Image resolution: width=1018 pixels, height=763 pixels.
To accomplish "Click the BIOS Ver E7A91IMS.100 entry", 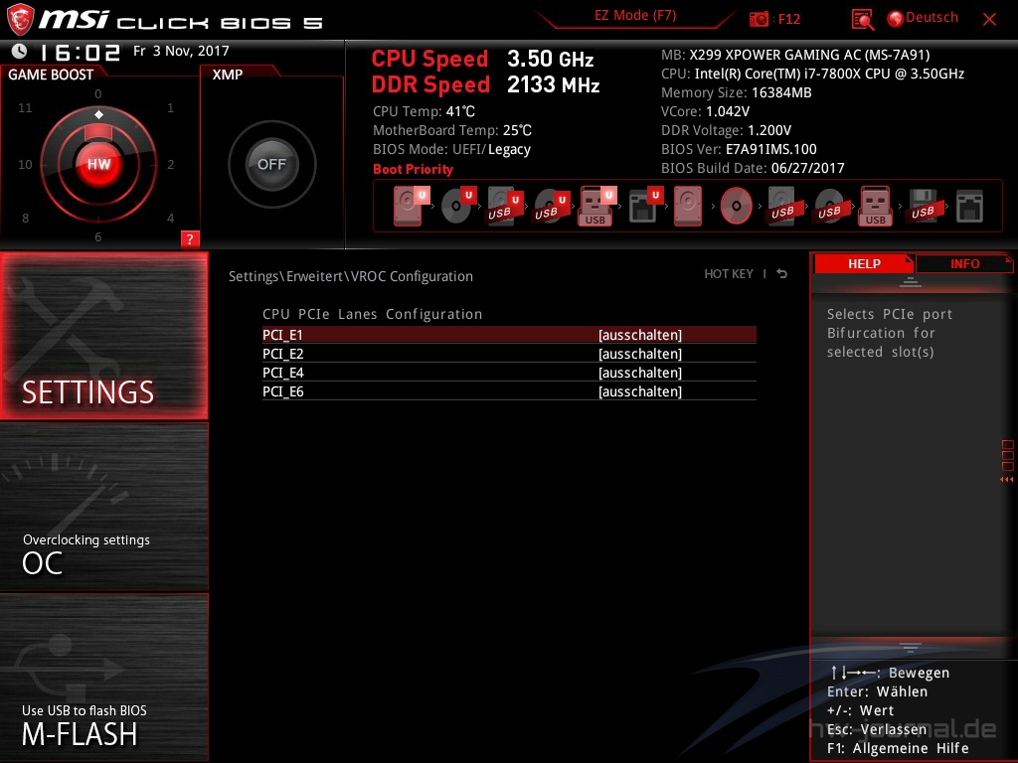I will [x=739, y=149].
